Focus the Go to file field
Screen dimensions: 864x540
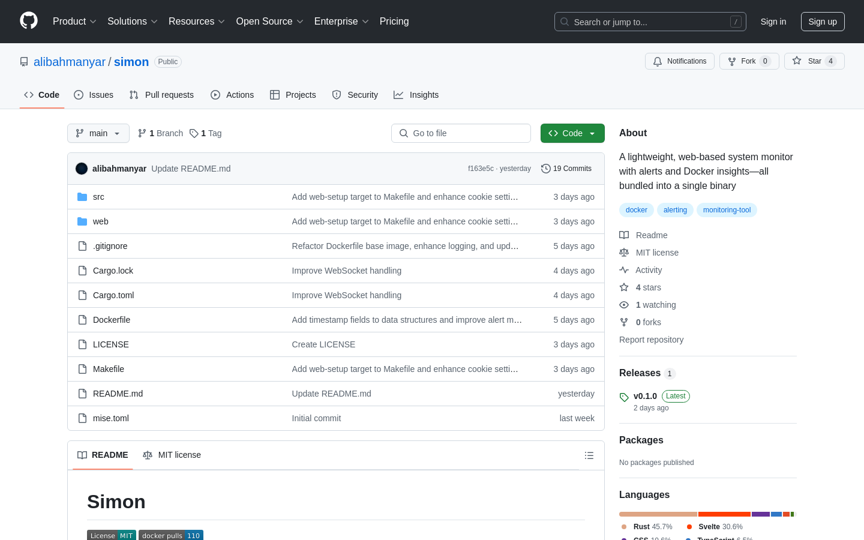461,133
